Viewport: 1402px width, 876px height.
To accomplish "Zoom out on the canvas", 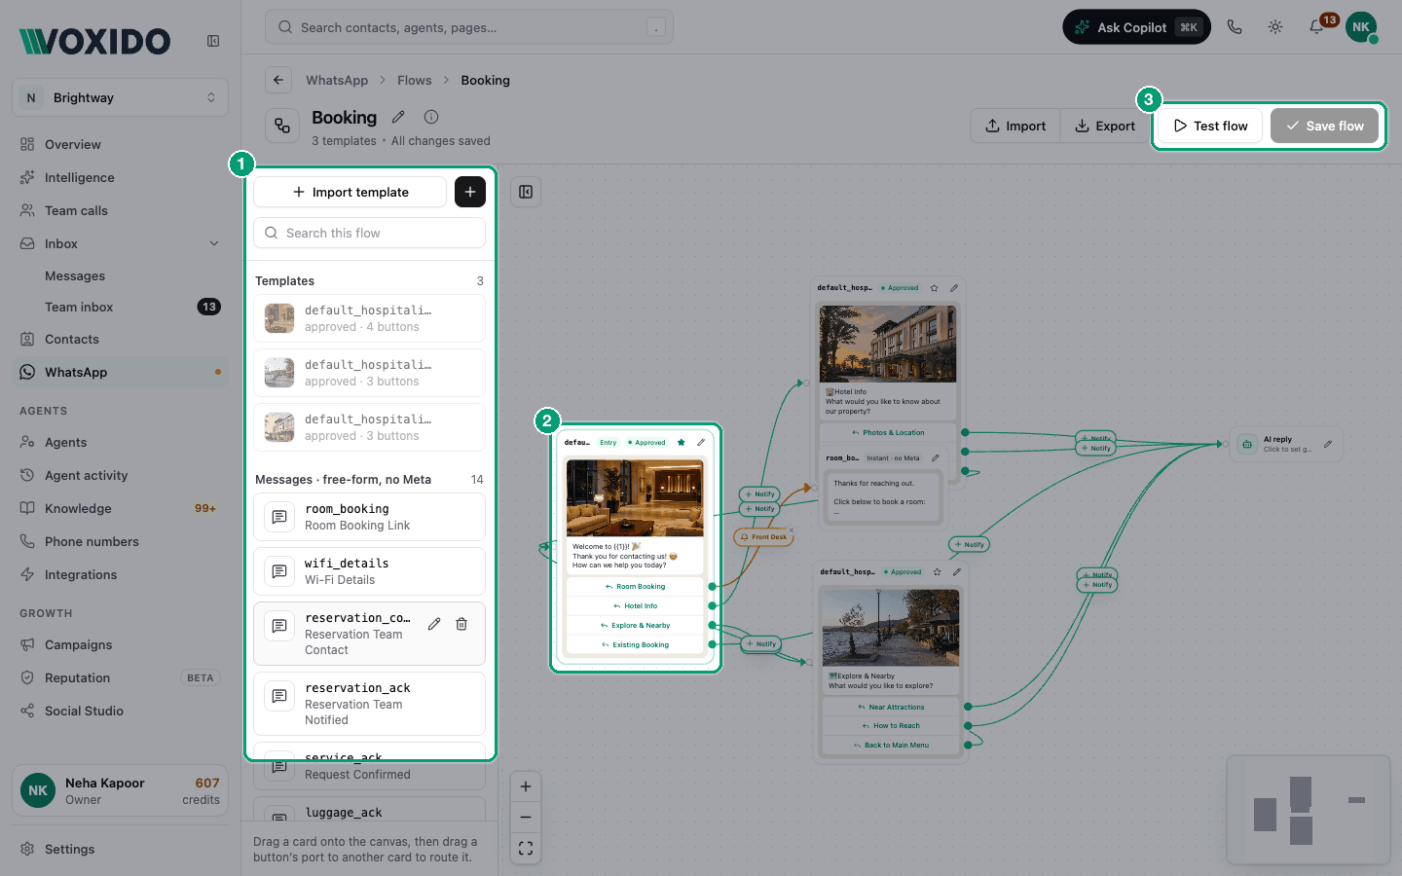I will 526,818.
